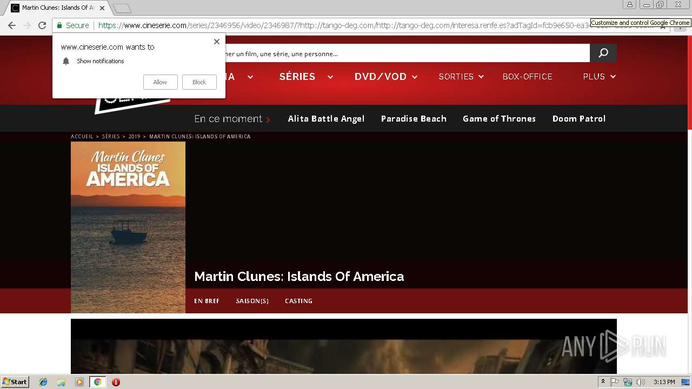Switch to the CASTING tab

(298, 301)
